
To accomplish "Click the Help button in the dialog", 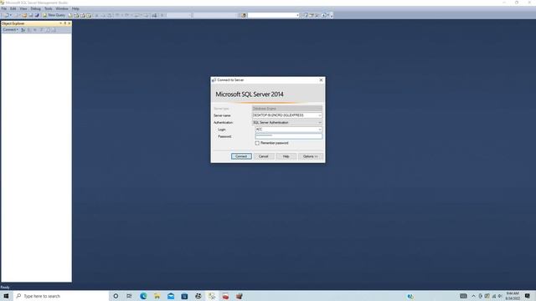I will [286, 156].
